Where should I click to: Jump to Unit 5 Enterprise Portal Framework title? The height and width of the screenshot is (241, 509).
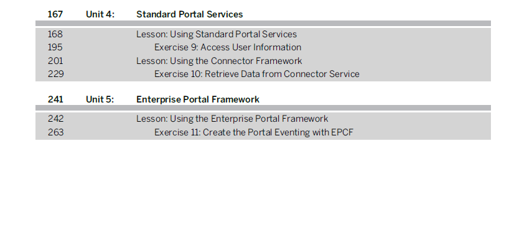pyautogui.click(x=198, y=99)
